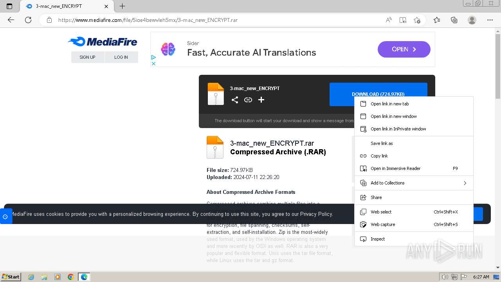Image resolution: width=501 pixels, height=282 pixels.
Task: Open Internet Explorer from taskbar
Action: point(31,277)
